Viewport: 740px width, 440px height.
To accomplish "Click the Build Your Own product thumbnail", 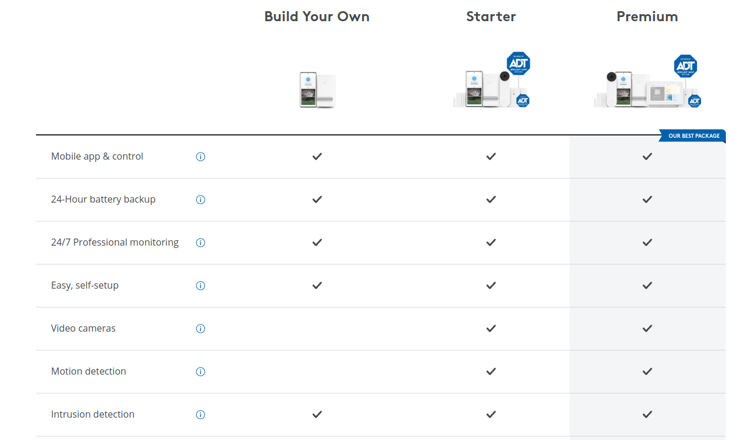I will point(317,88).
